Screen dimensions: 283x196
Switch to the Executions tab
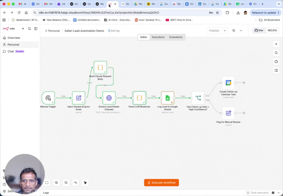tap(158, 37)
